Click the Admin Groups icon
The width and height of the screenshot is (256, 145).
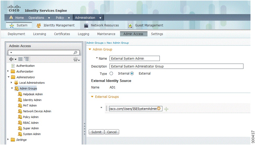(x=16, y=88)
